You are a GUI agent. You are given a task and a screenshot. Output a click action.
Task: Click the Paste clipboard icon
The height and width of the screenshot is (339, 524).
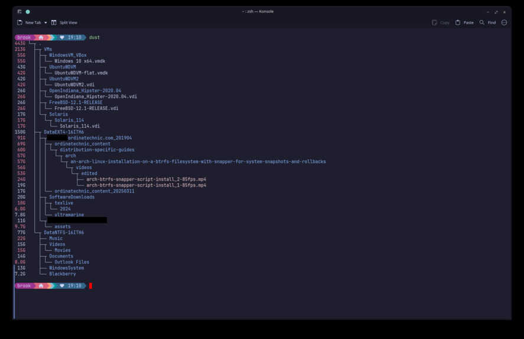tap(458, 22)
